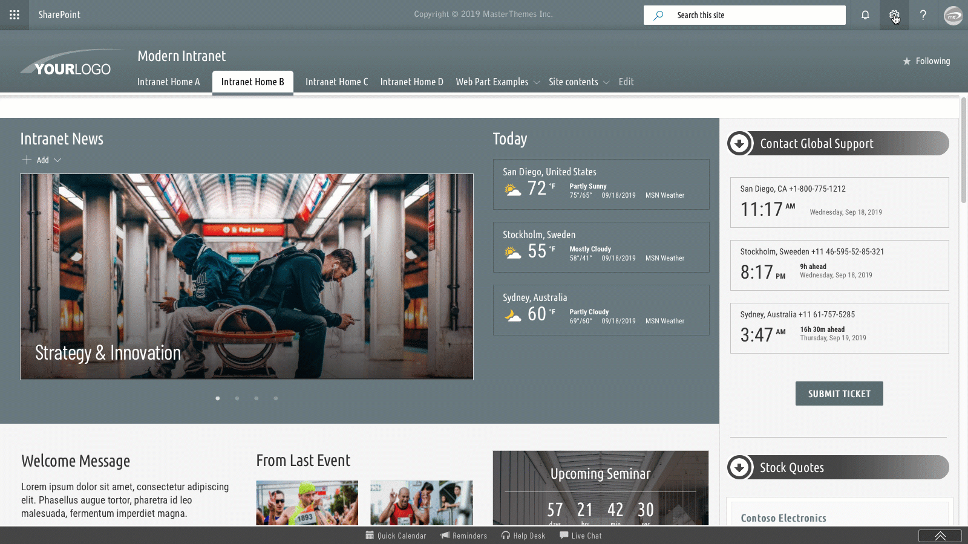Open Quick Calendar from the bottom bar
This screenshot has height=544, width=968.
396,536
